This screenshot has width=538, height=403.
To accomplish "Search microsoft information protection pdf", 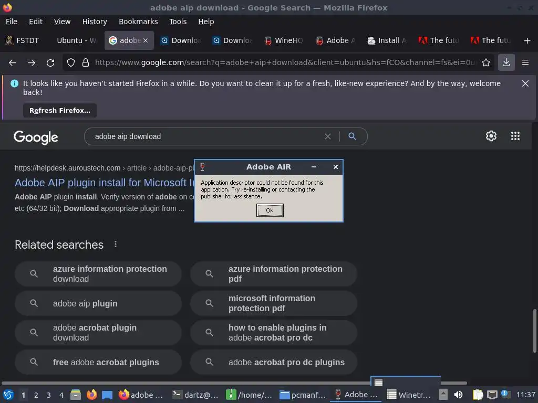I will point(273,303).
